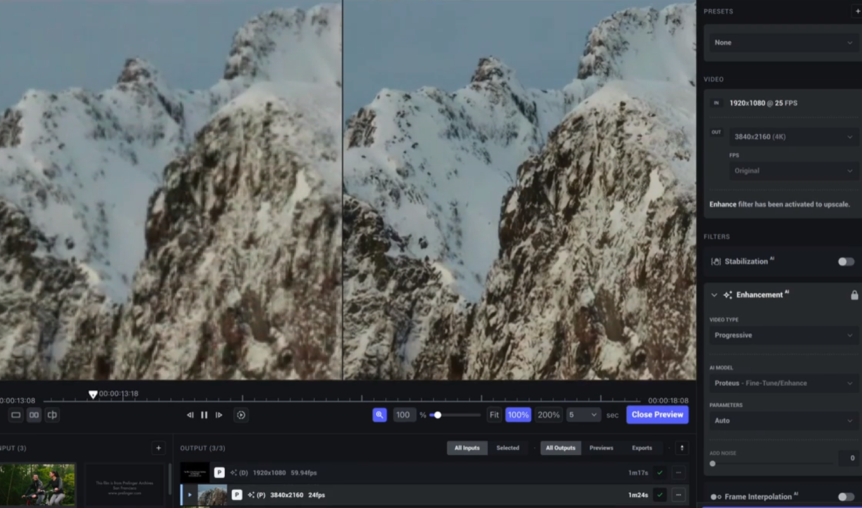Expand the output resolution 3840x2160 dropdown
This screenshot has width=862, height=508.
pos(793,137)
